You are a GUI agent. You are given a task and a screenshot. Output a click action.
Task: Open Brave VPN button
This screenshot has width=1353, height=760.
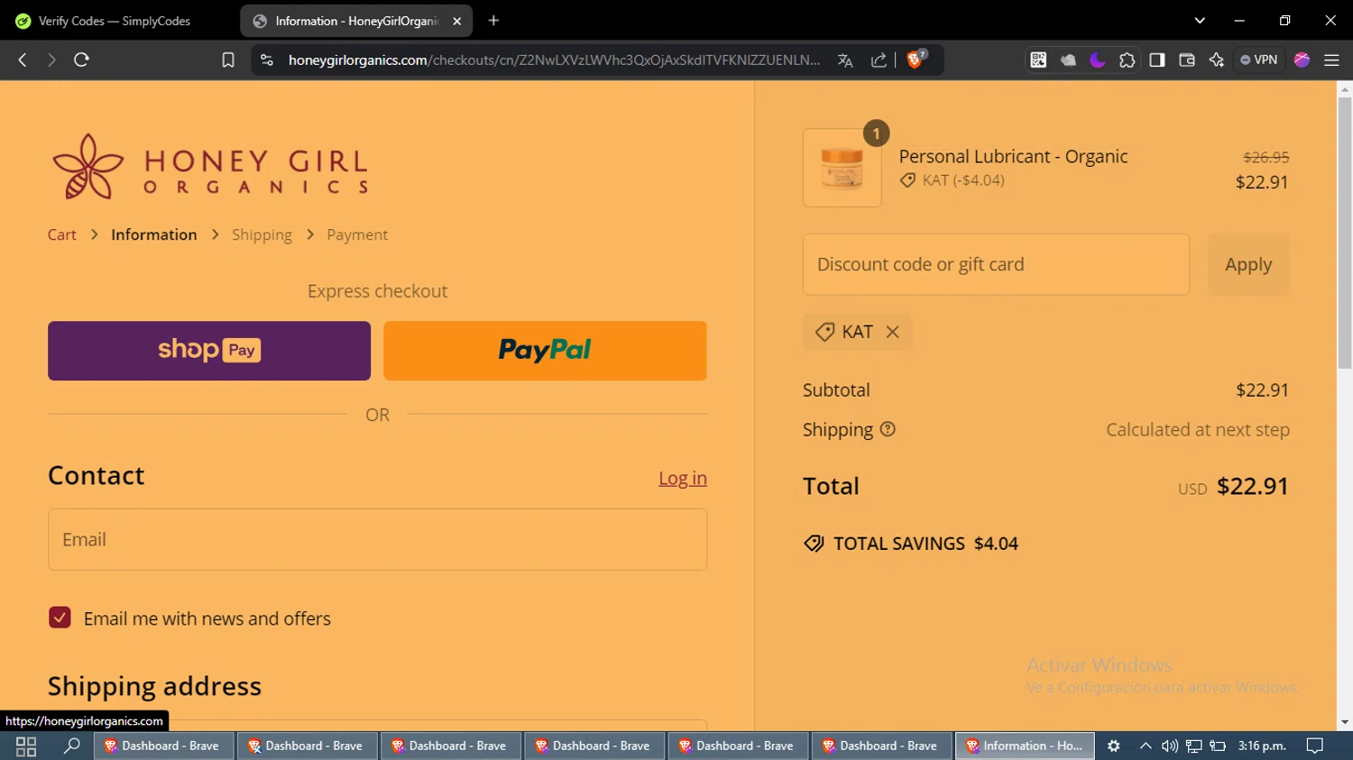click(1259, 60)
